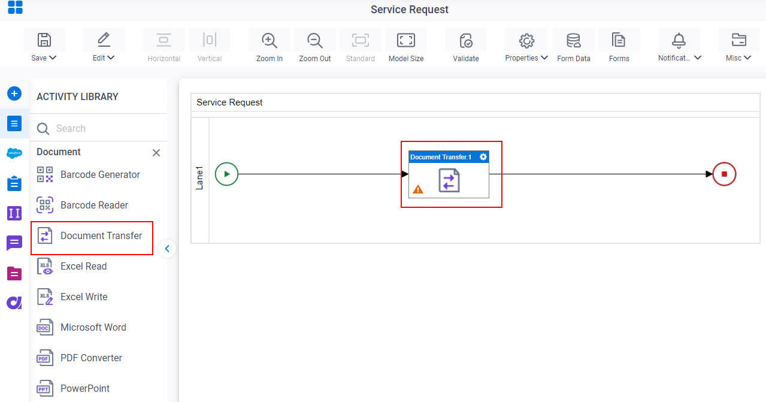
Task: Collapse the Activity Library panel
Action: pyautogui.click(x=167, y=249)
